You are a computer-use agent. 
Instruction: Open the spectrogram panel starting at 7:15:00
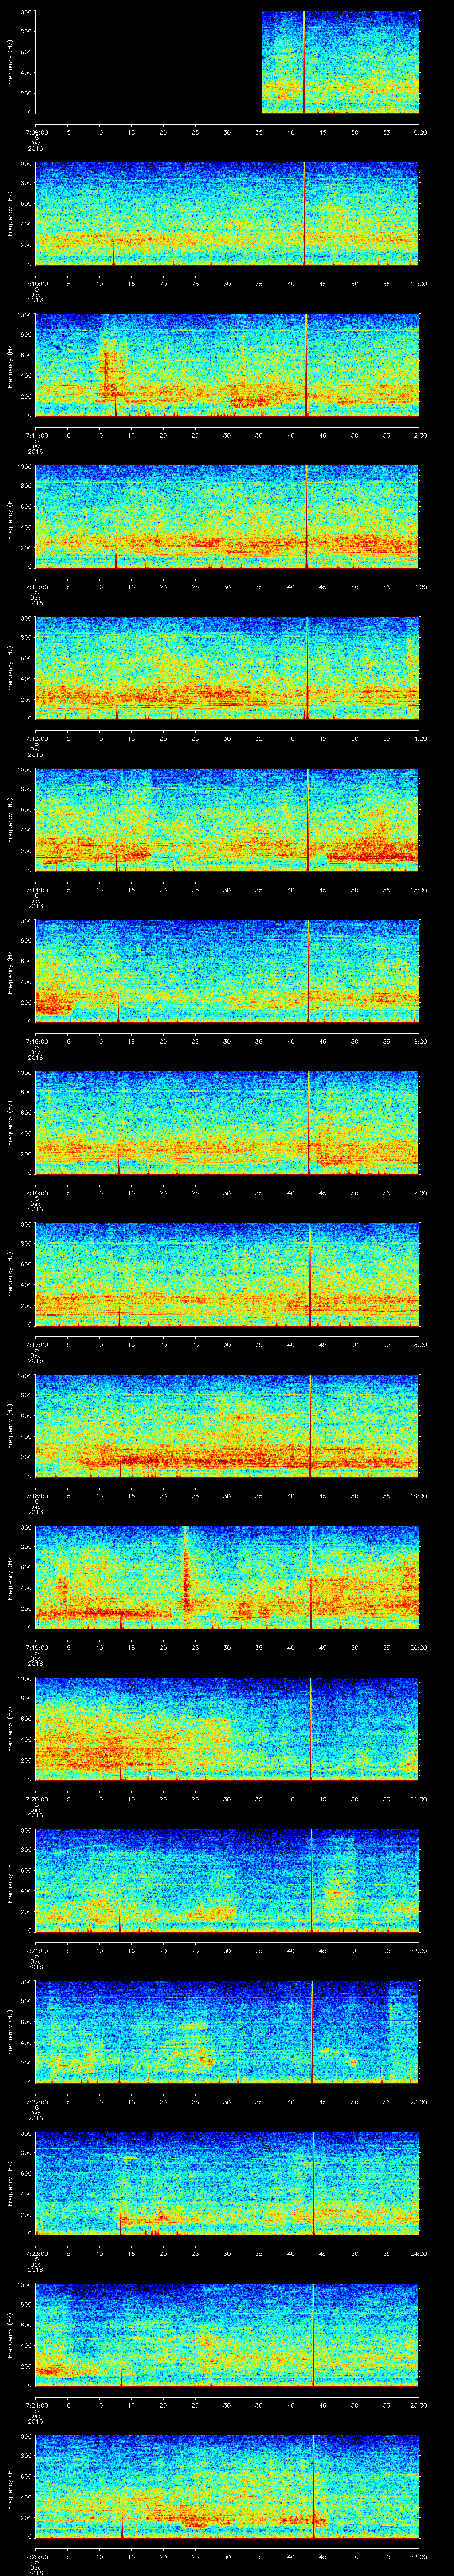tap(227, 971)
